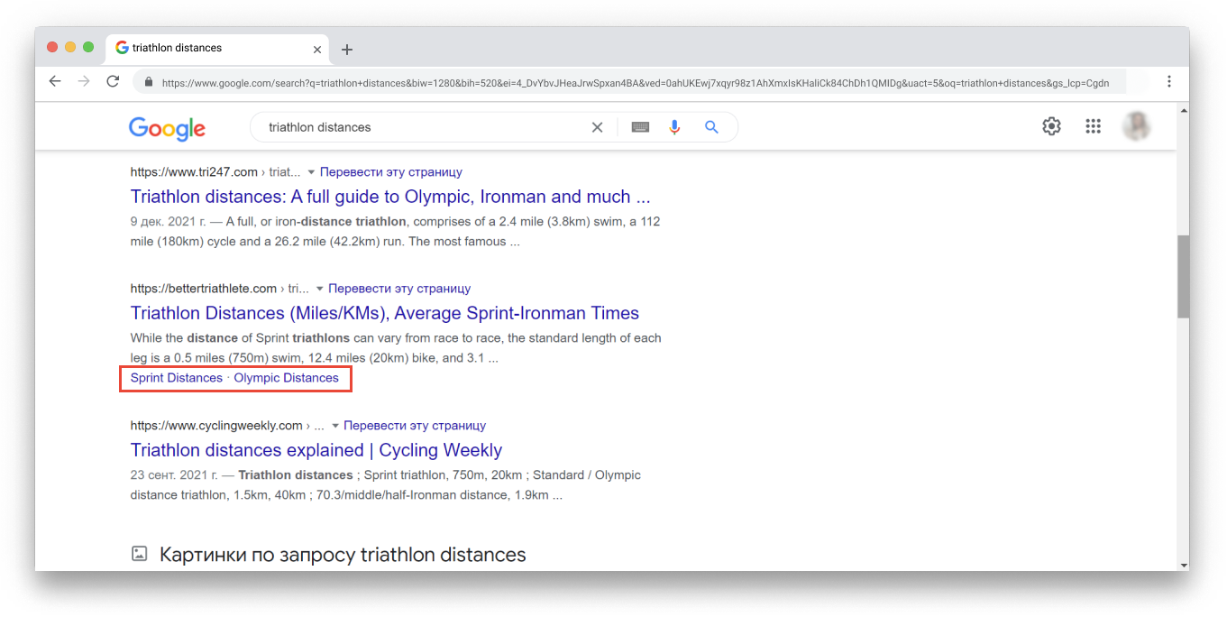Expand dropdown arrow next to cyclingweekly.com result

(x=335, y=425)
